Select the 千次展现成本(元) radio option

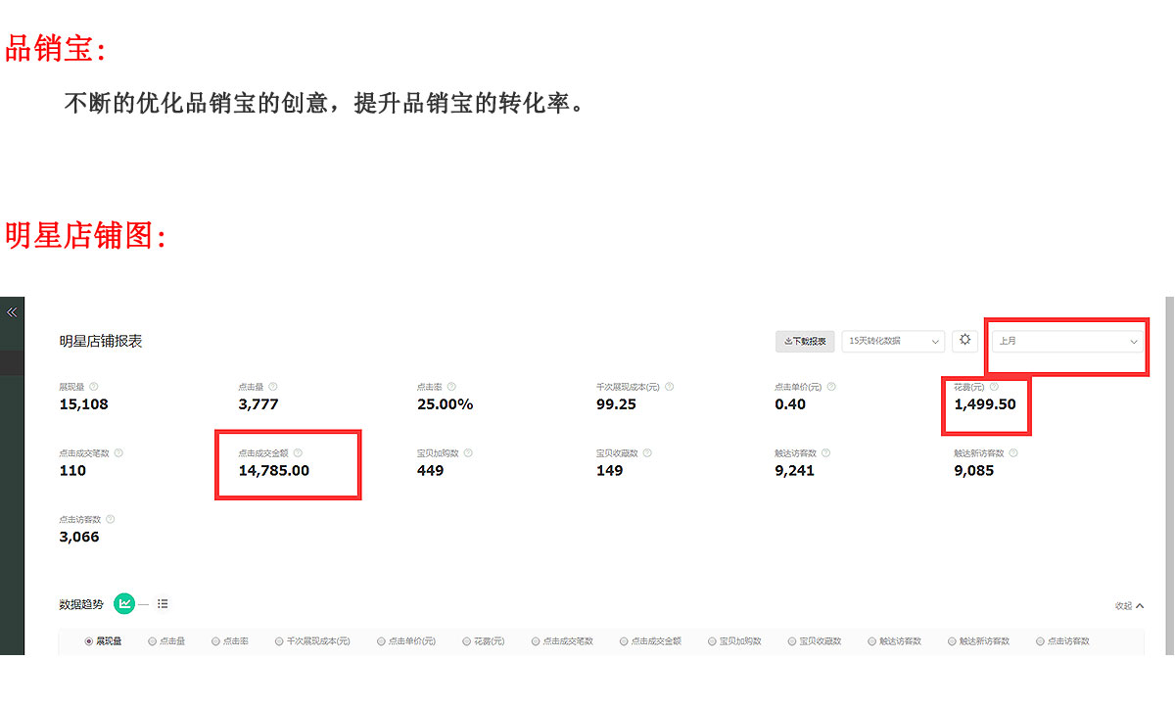[279, 641]
